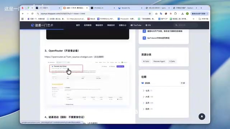Open the translate extension icon
Image resolution: width=230 pixels, height=129 pixels.
(161, 14)
